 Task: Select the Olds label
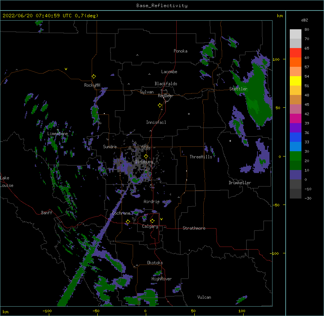(146, 148)
